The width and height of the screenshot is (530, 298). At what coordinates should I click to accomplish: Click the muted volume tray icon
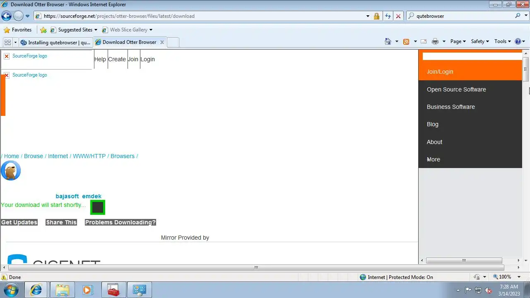(488, 290)
